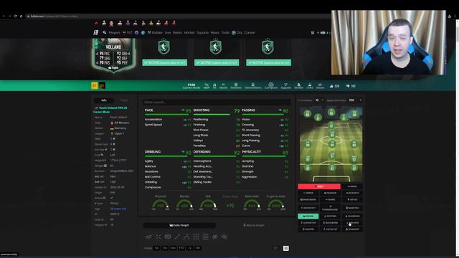Select the POWERHOUSE chemistry style
Viewport: 459px width, 258px height.
tap(330, 208)
